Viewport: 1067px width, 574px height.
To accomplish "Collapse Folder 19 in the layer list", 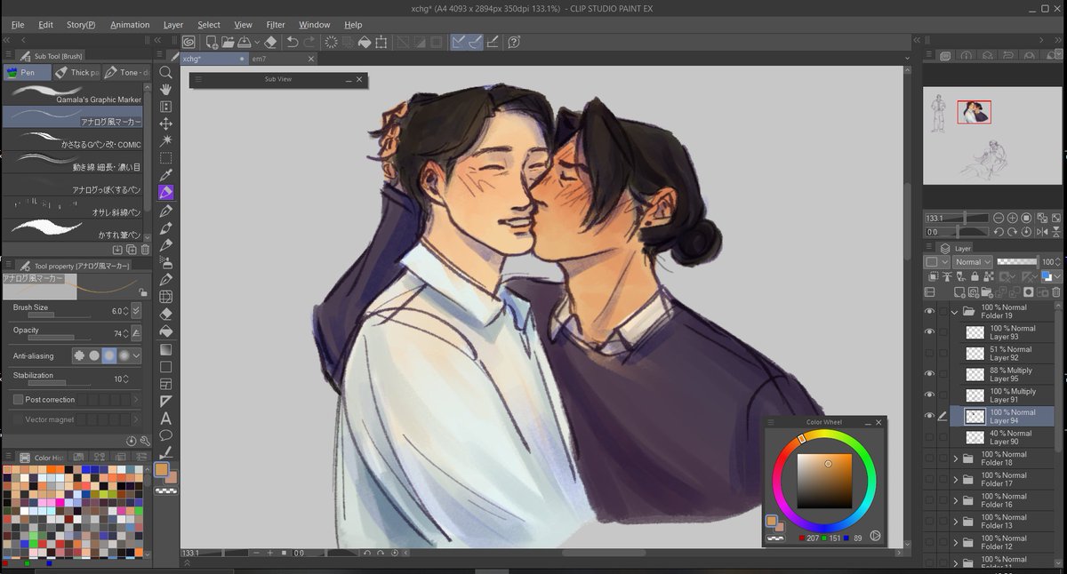I will click(955, 312).
